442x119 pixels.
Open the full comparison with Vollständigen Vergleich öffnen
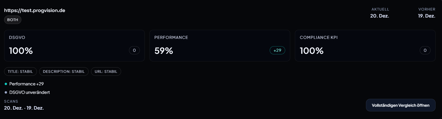tap(400, 105)
